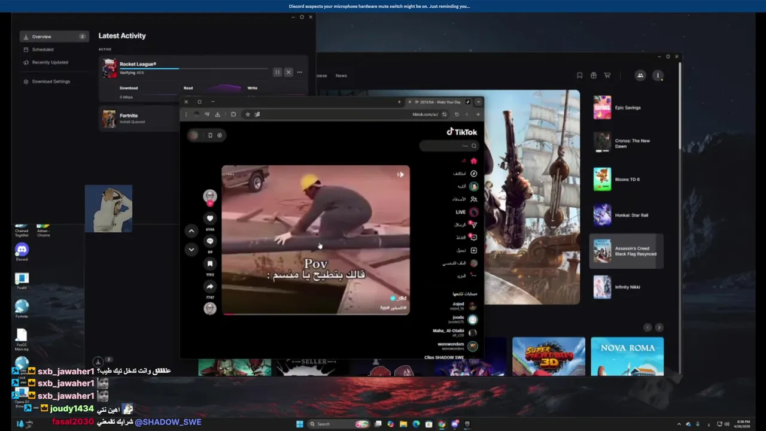The image size is (766, 431).
Task: Open followed account Maha_Al-Otaibi
Action: pos(455,332)
